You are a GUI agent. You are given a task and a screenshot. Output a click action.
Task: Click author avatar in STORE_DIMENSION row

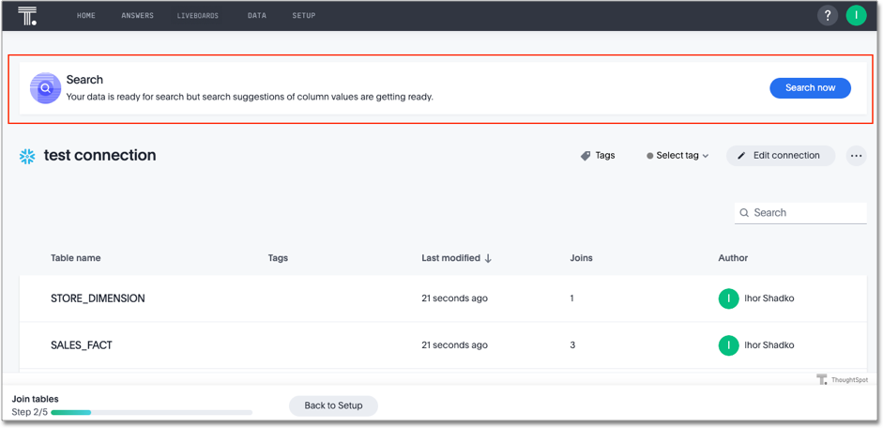pos(728,298)
